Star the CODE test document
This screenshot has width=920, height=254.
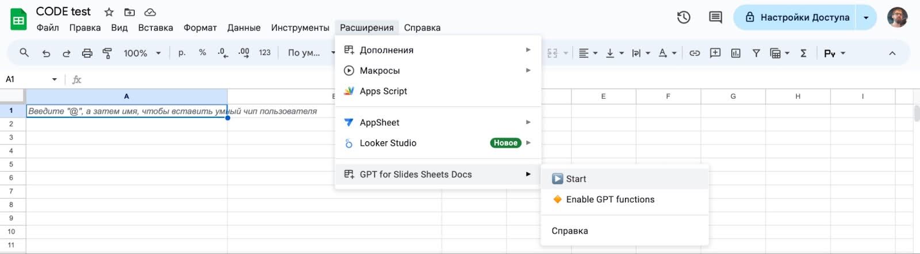click(109, 12)
